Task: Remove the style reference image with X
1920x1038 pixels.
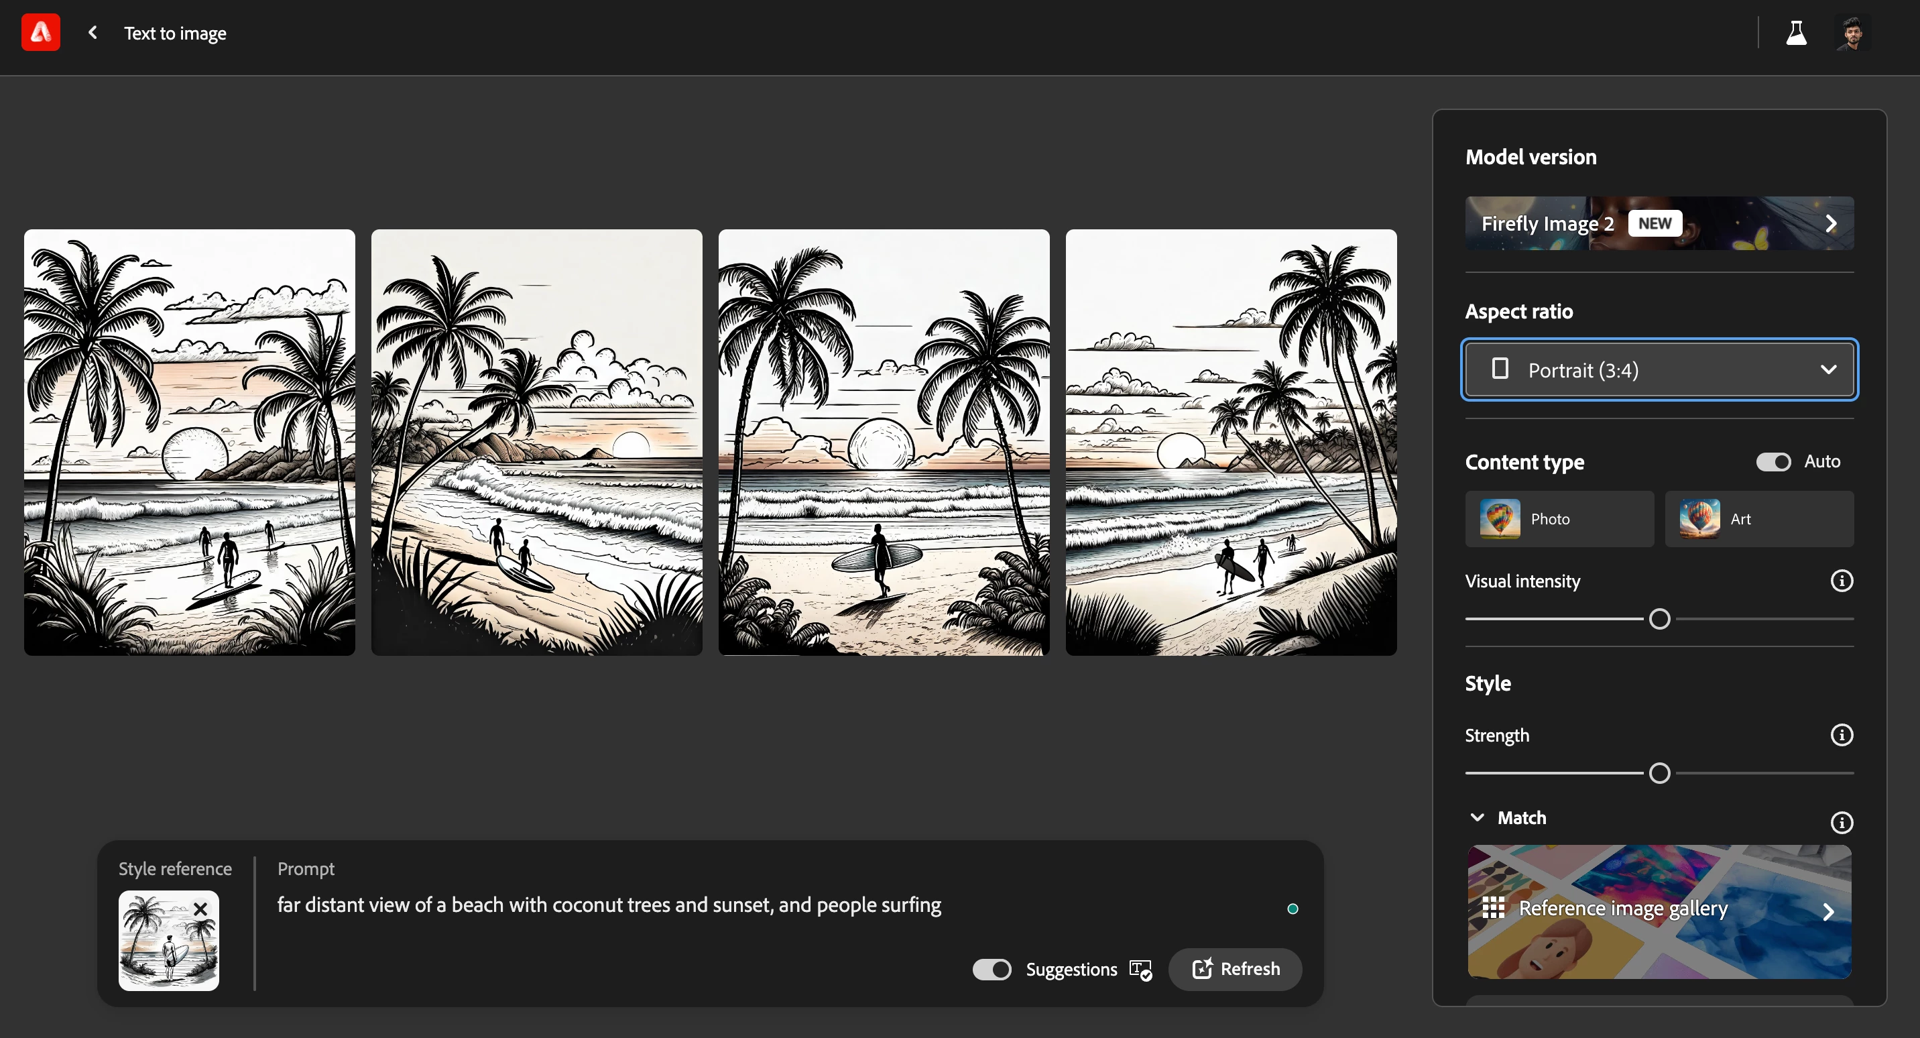Action: coord(200,909)
